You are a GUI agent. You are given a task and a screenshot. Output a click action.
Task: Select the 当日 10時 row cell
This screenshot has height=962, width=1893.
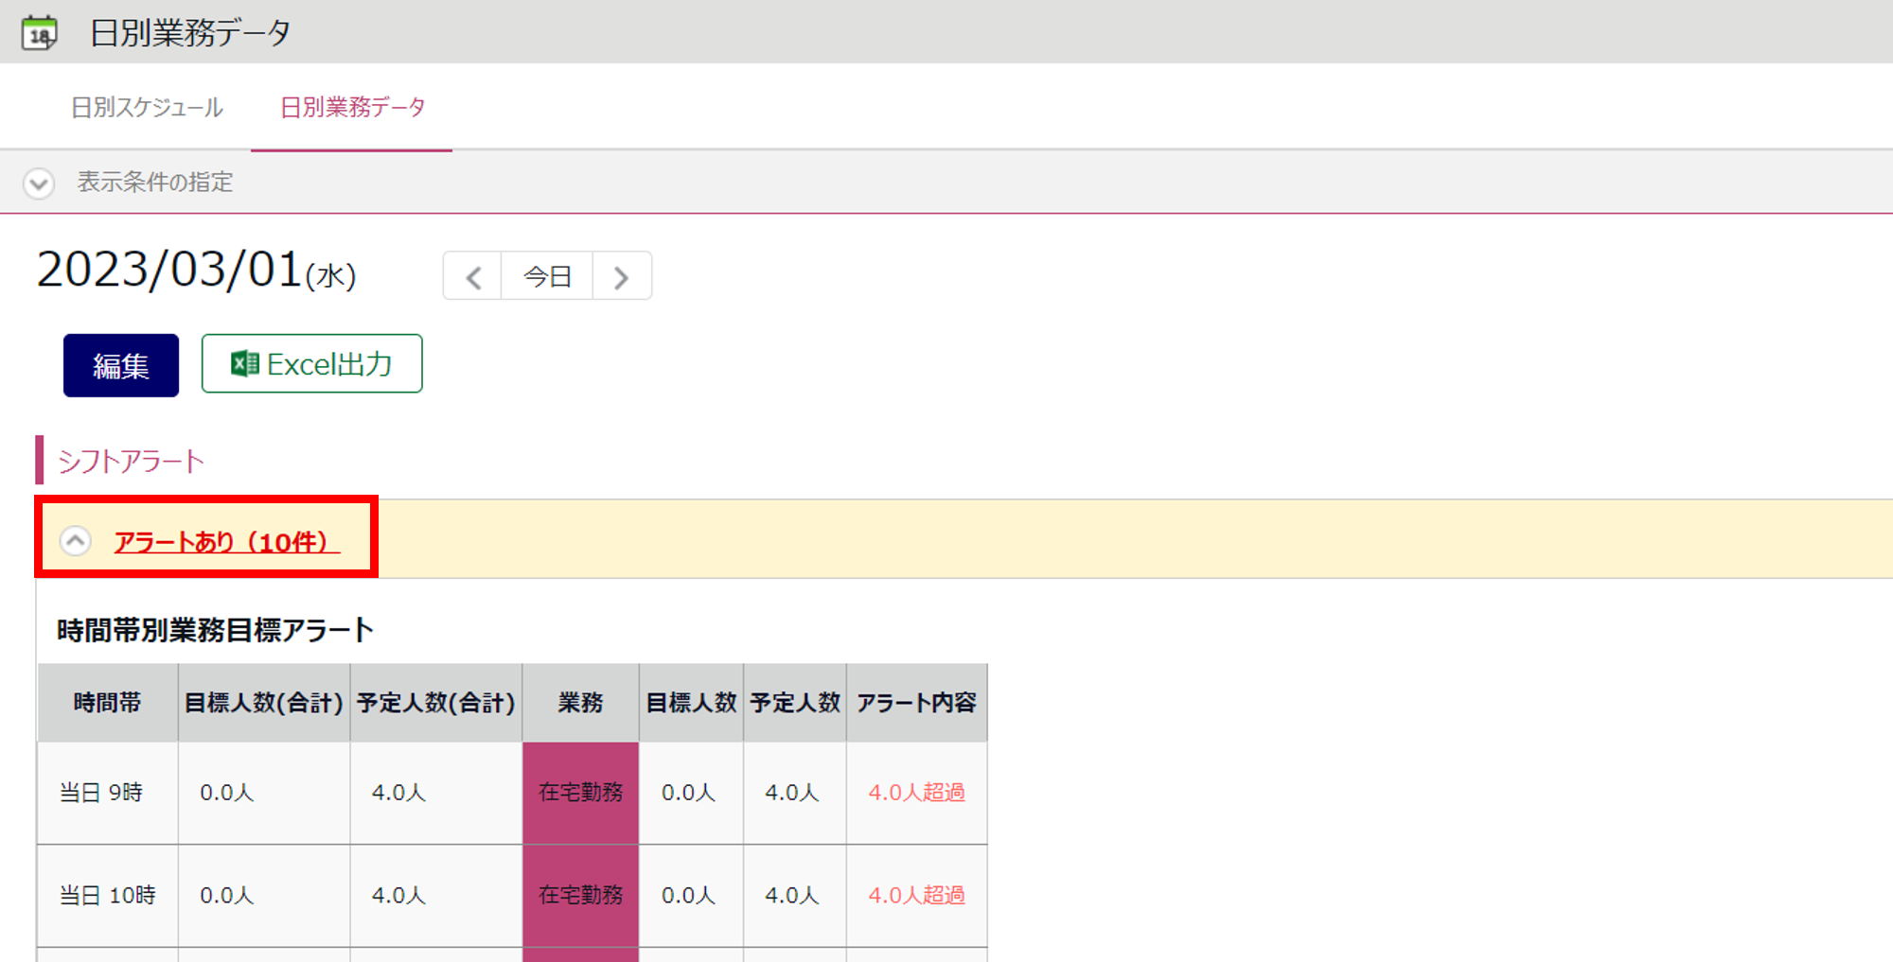[x=108, y=895]
